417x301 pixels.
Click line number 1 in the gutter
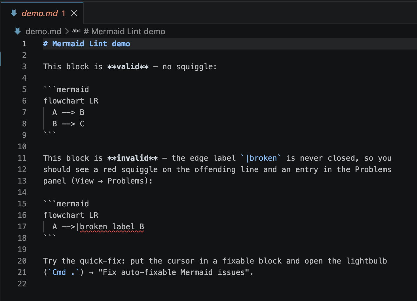tap(24, 43)
